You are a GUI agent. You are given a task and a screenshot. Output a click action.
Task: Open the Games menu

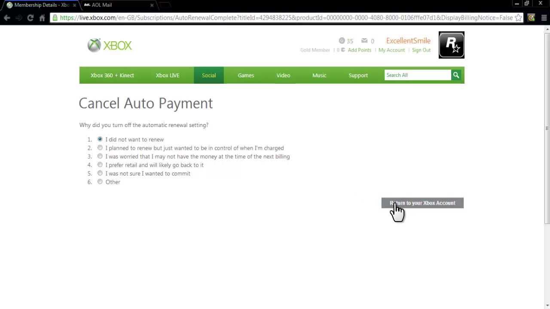point(246,75)
